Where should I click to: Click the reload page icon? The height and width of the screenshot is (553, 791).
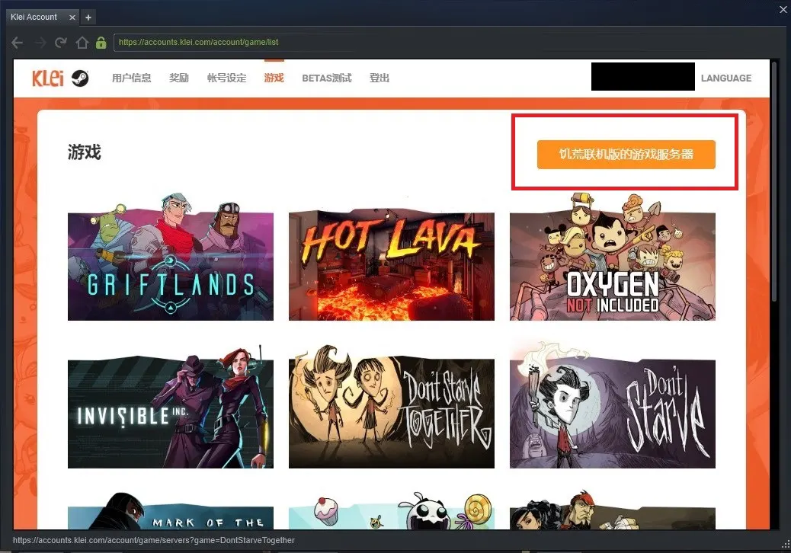coord(61,43)
